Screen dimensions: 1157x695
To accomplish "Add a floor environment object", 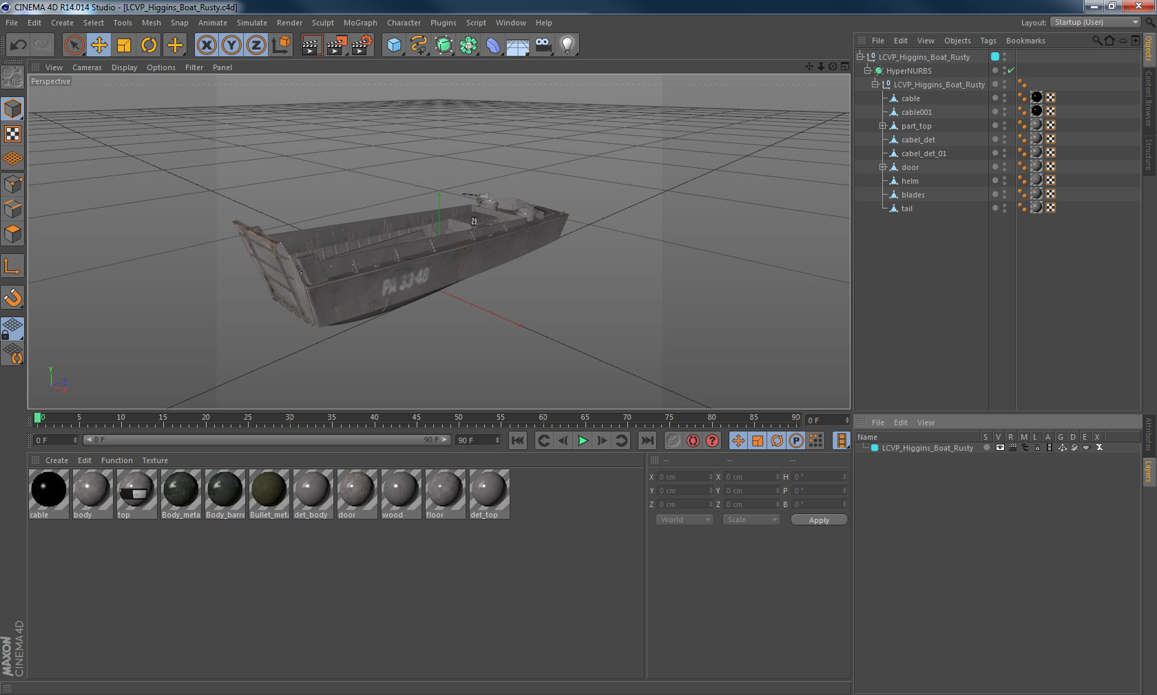I will (x=518, y=45).
